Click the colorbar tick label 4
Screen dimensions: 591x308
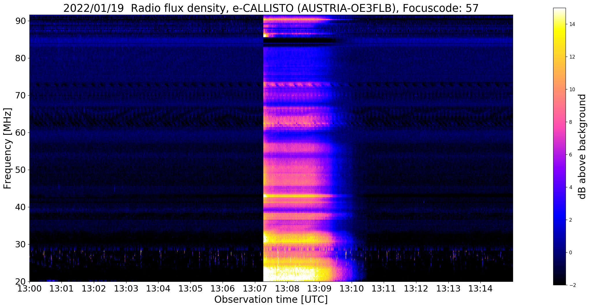pyautogui.click(x=570, y=187)
